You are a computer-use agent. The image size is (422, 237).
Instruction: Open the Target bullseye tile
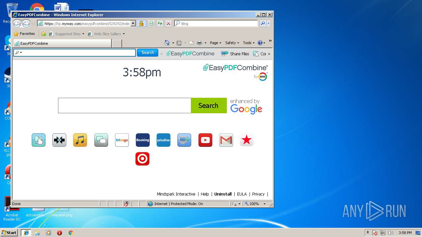click(142, 159)
